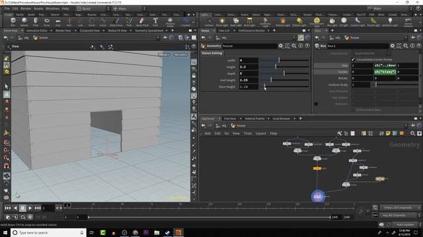
Task: Toggle pin on box1 parameter pane
Action: click(412, 38)
